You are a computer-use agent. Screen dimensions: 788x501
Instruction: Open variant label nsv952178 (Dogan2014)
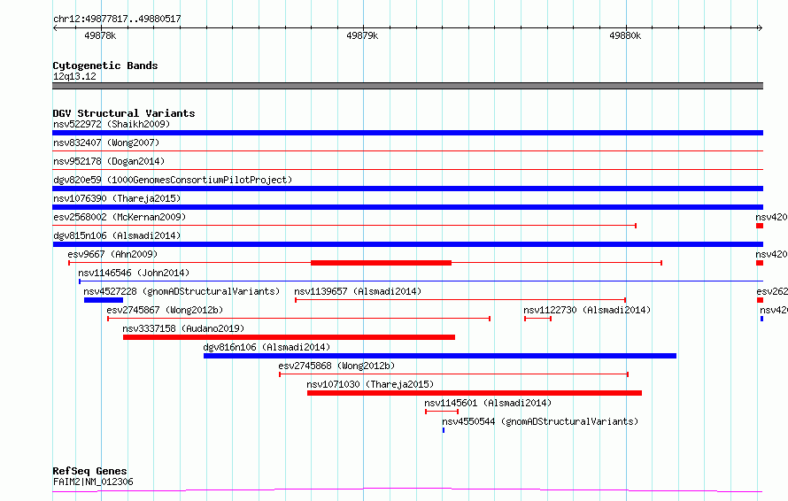tap(109, 161)
